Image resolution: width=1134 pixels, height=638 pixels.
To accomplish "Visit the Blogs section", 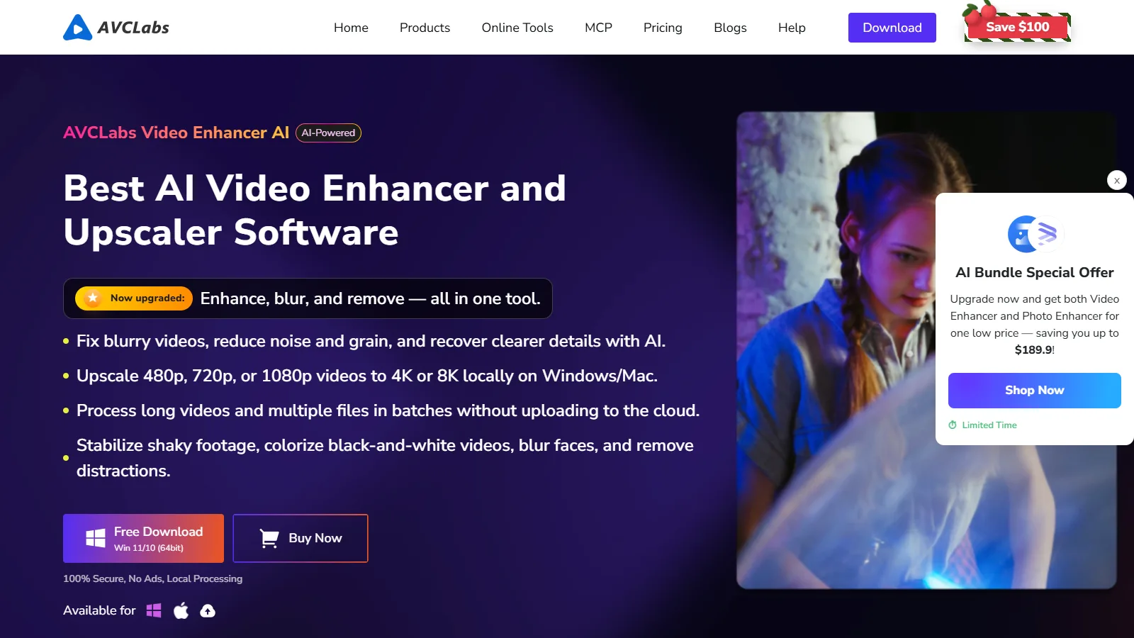I will (x=730, y=28).
